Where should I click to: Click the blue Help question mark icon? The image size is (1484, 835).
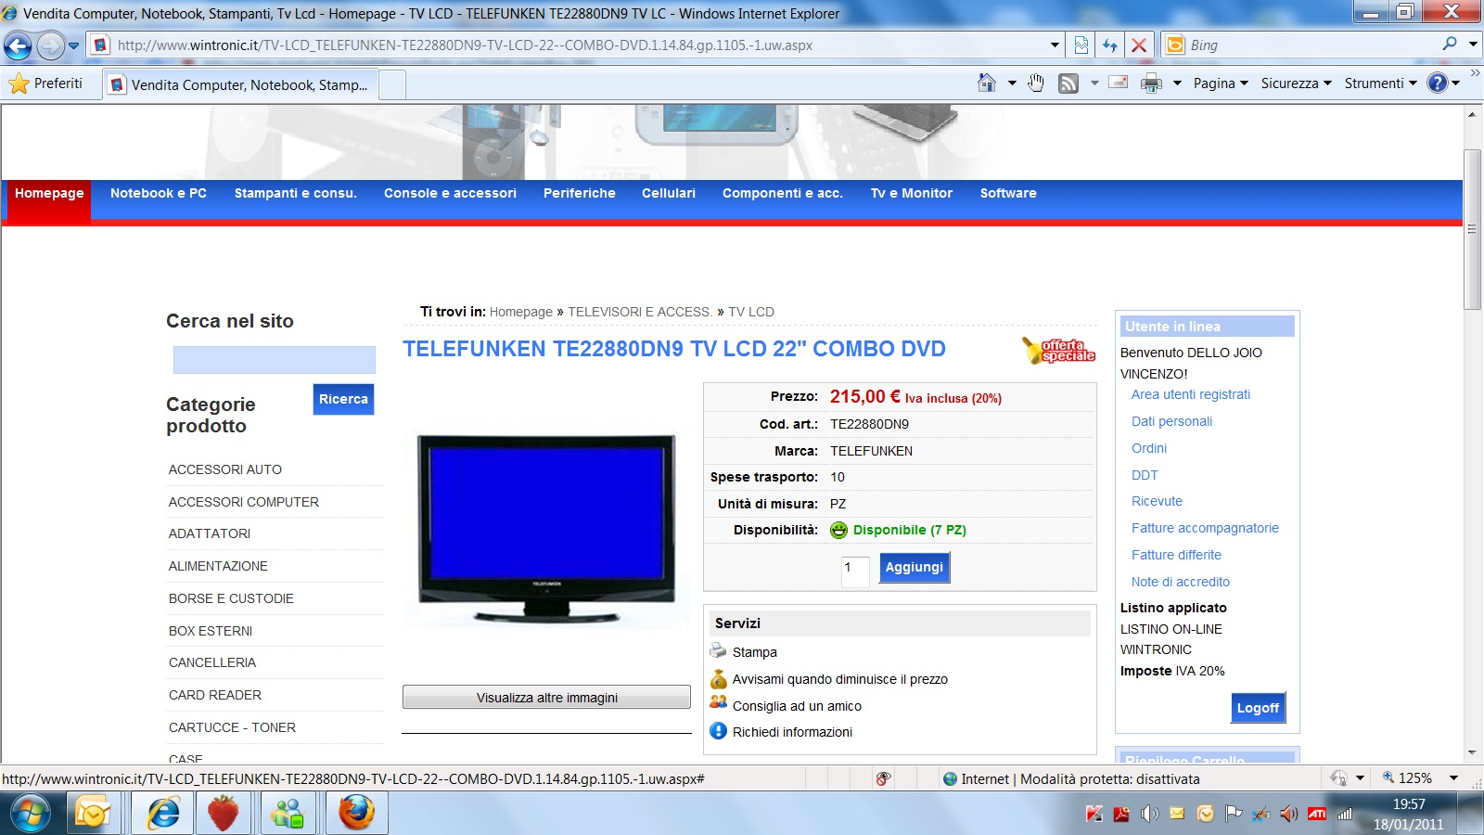(x=1438, y=83)
